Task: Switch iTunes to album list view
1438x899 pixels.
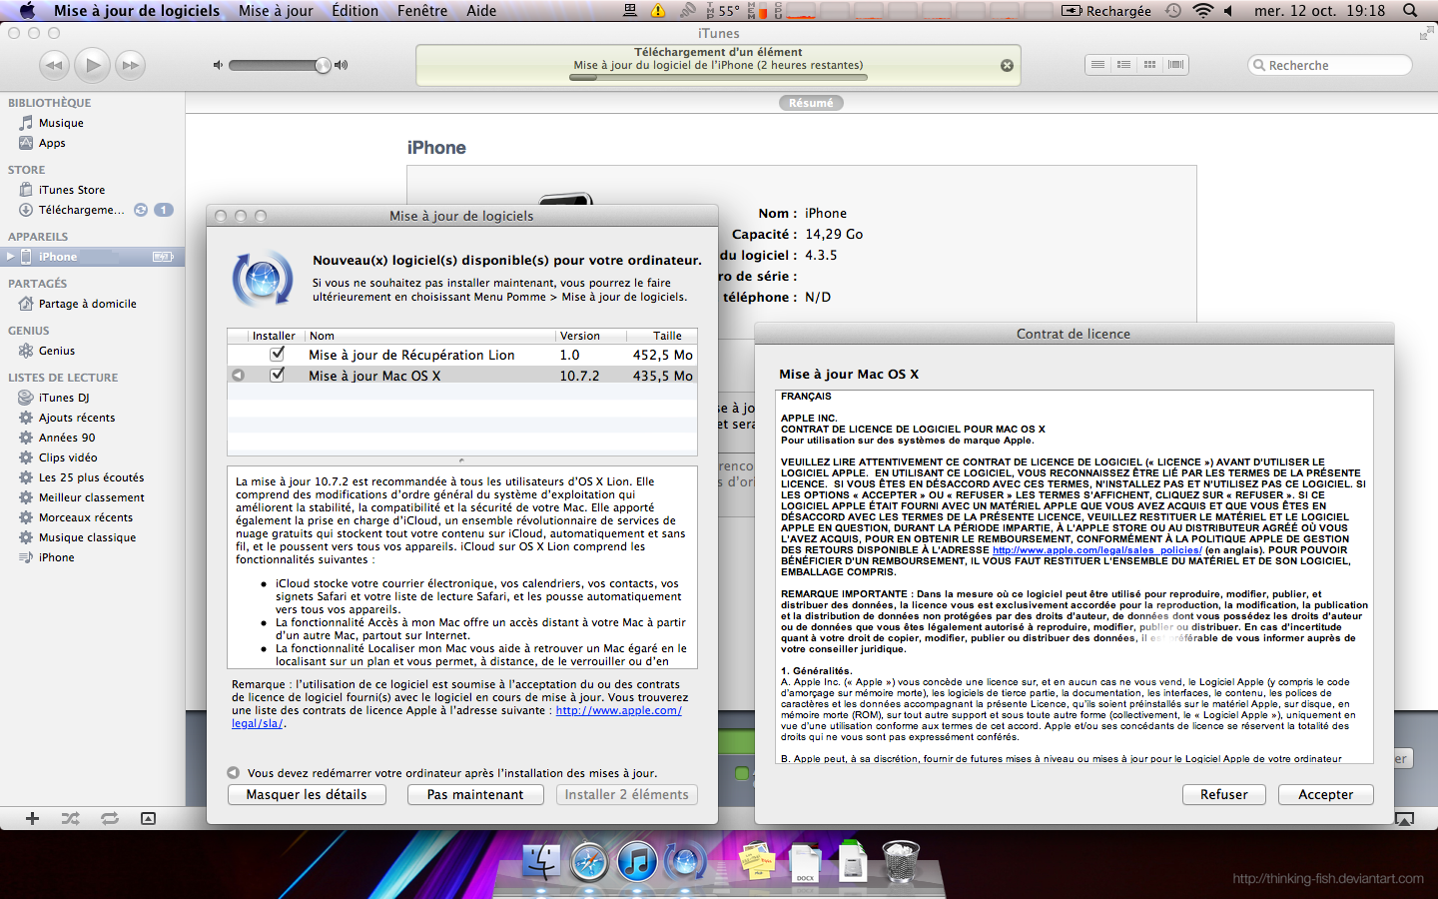Action: coord(1123,65)
